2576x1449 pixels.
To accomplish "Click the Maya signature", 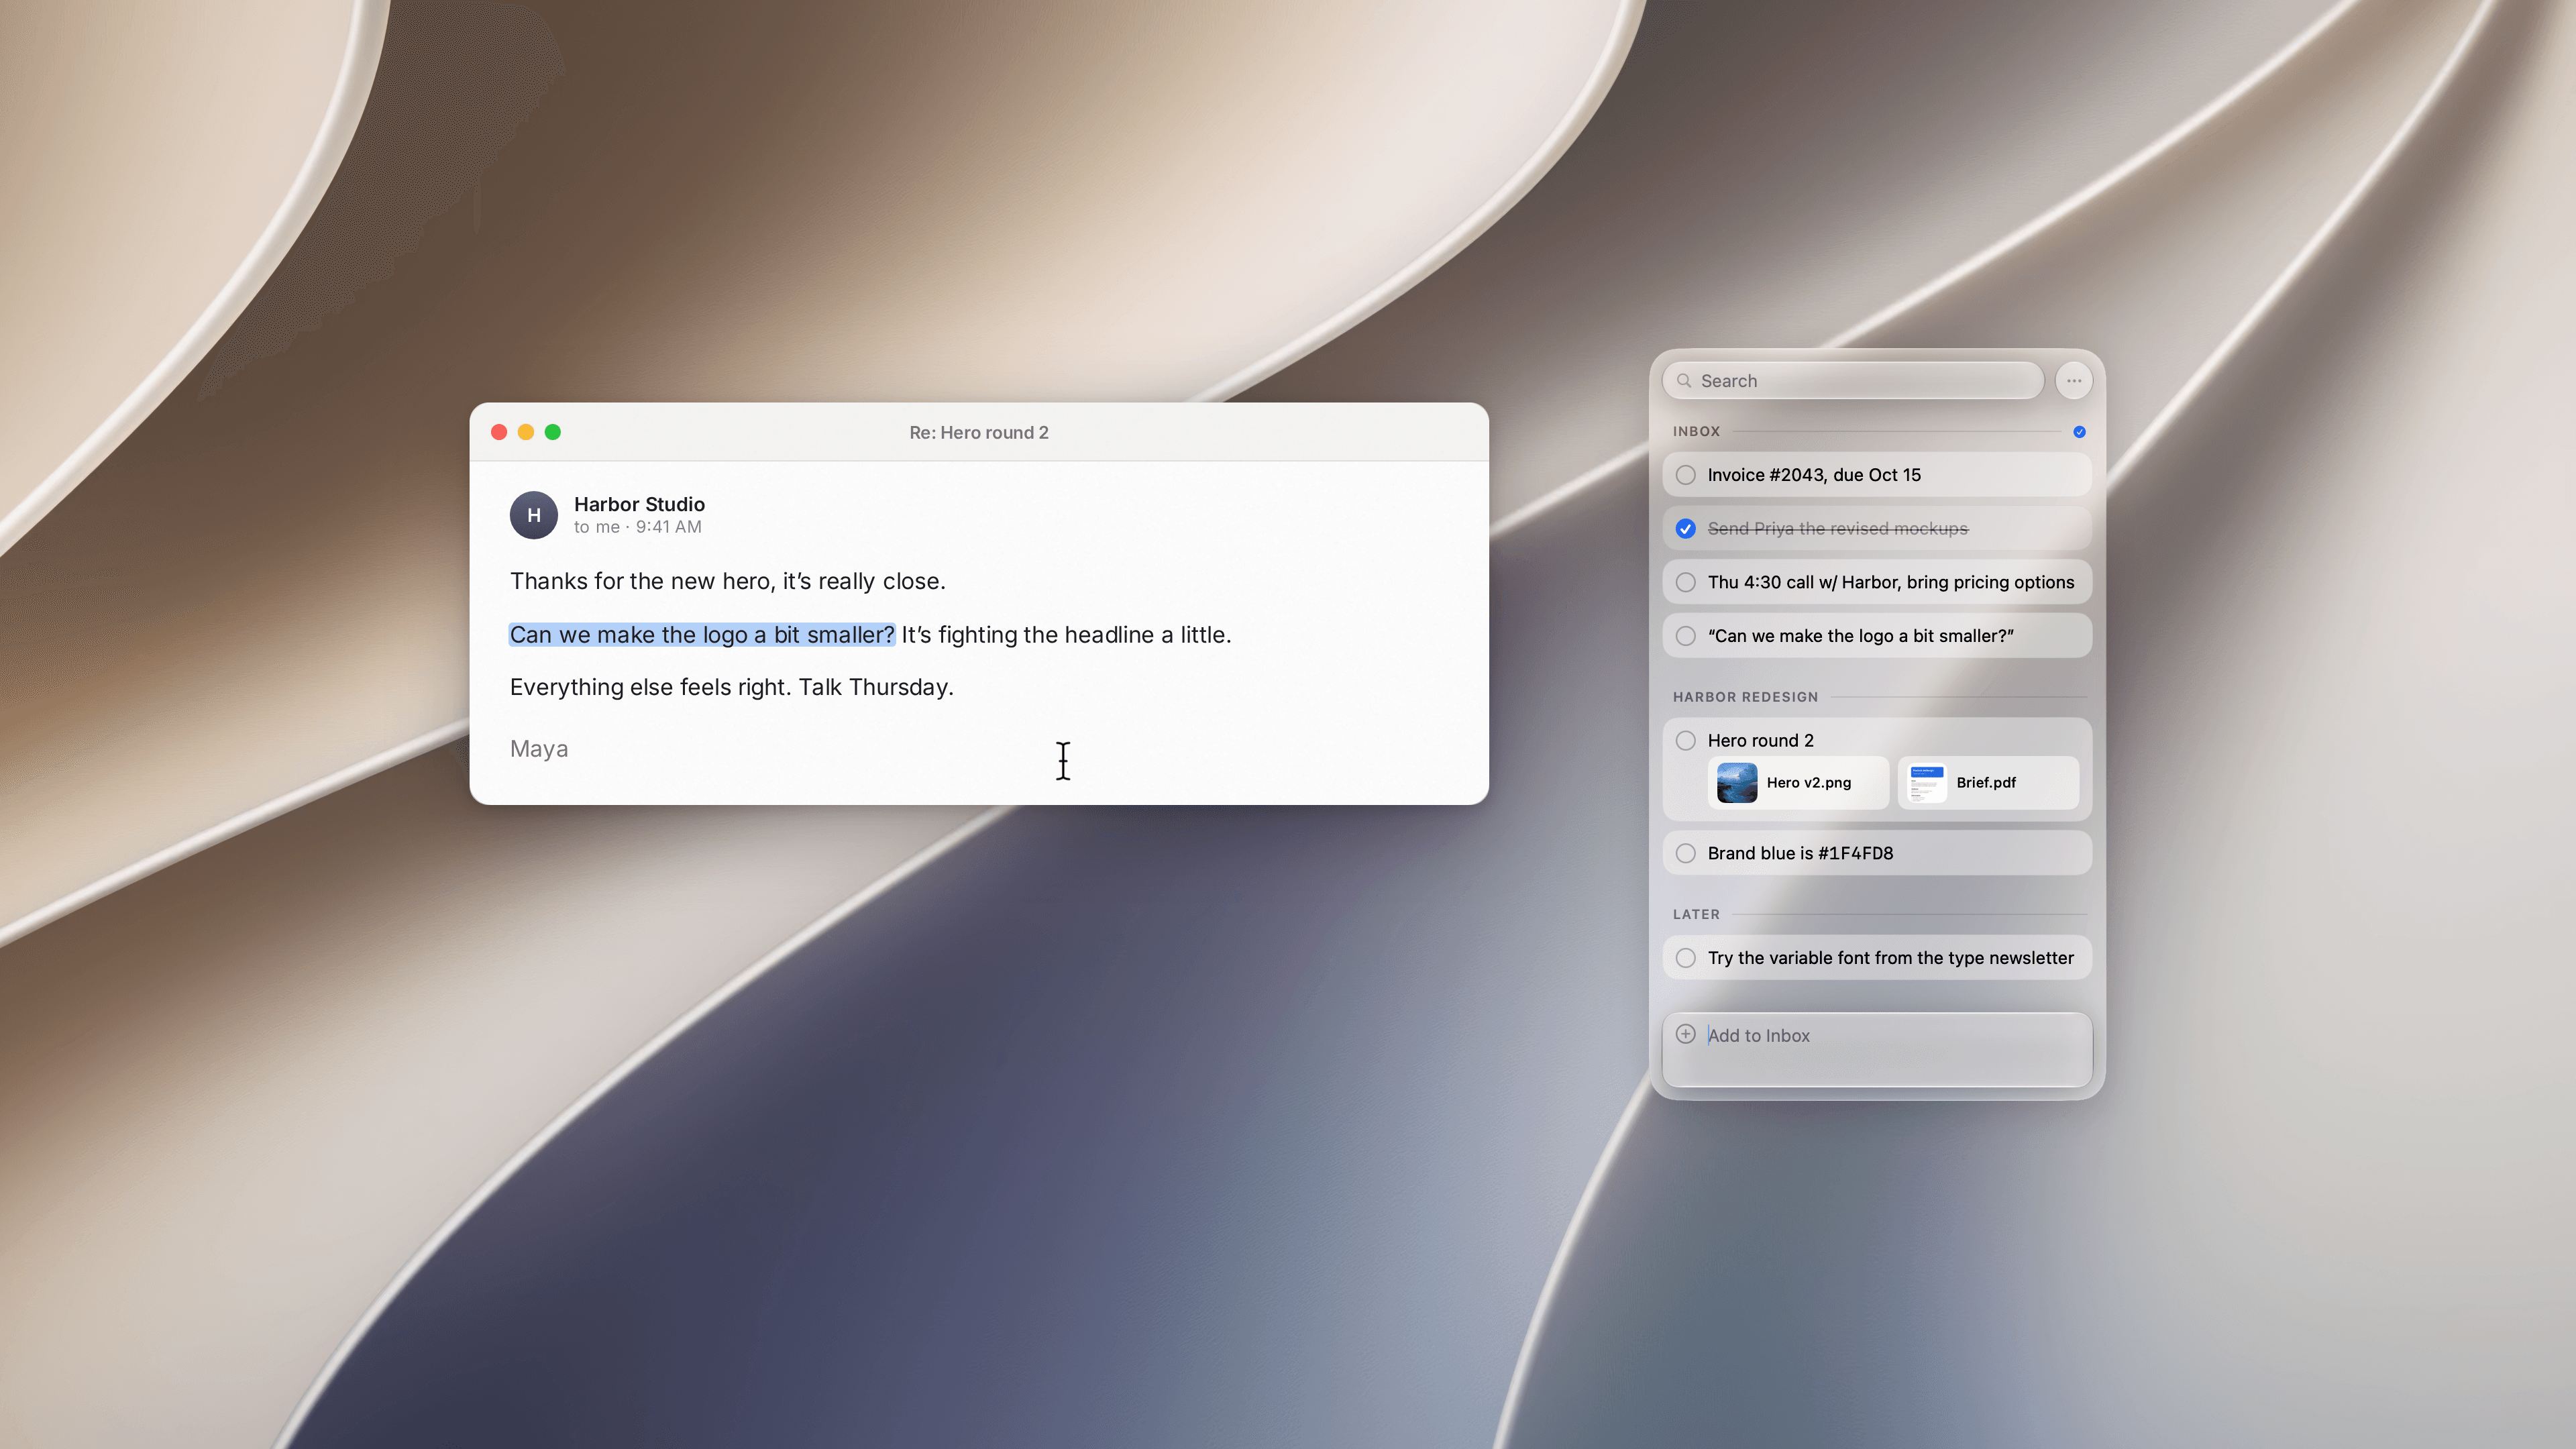I will tap(539, 749).
